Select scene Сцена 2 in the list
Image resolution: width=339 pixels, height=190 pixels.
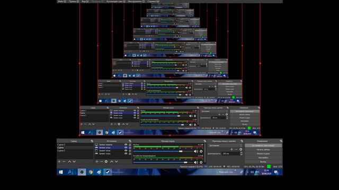click(x=75, y=150)
